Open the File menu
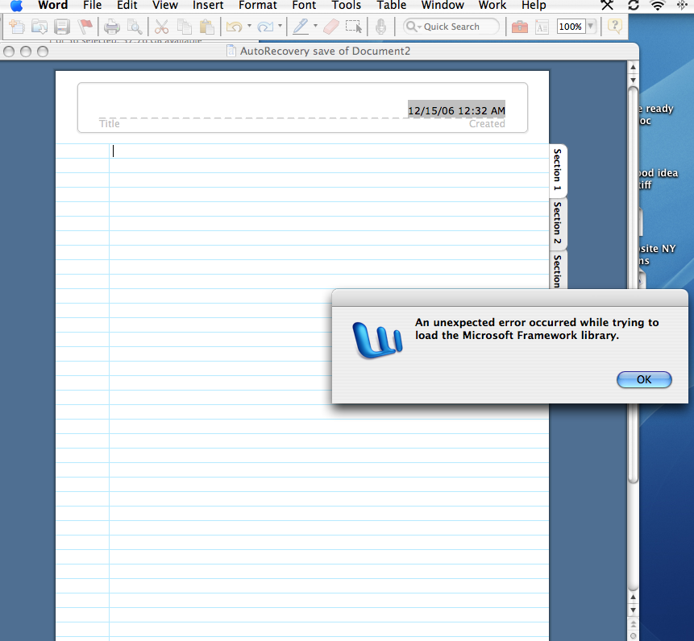Screen dimensions: 694x641 92,6
